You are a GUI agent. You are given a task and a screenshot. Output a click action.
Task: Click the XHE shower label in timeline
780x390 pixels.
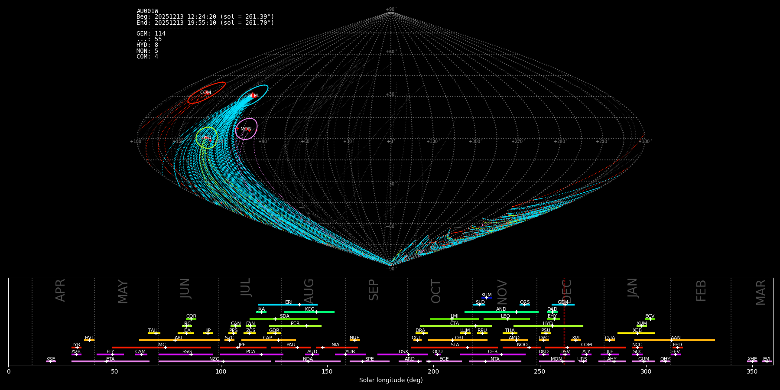[752, 359]
